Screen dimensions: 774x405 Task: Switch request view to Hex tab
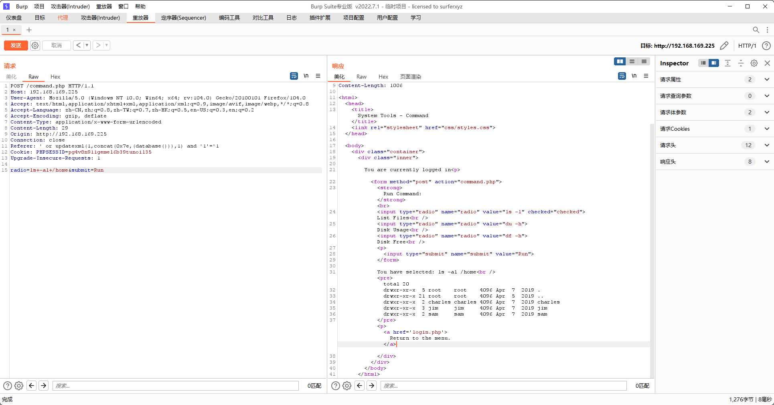coord(55,77)
